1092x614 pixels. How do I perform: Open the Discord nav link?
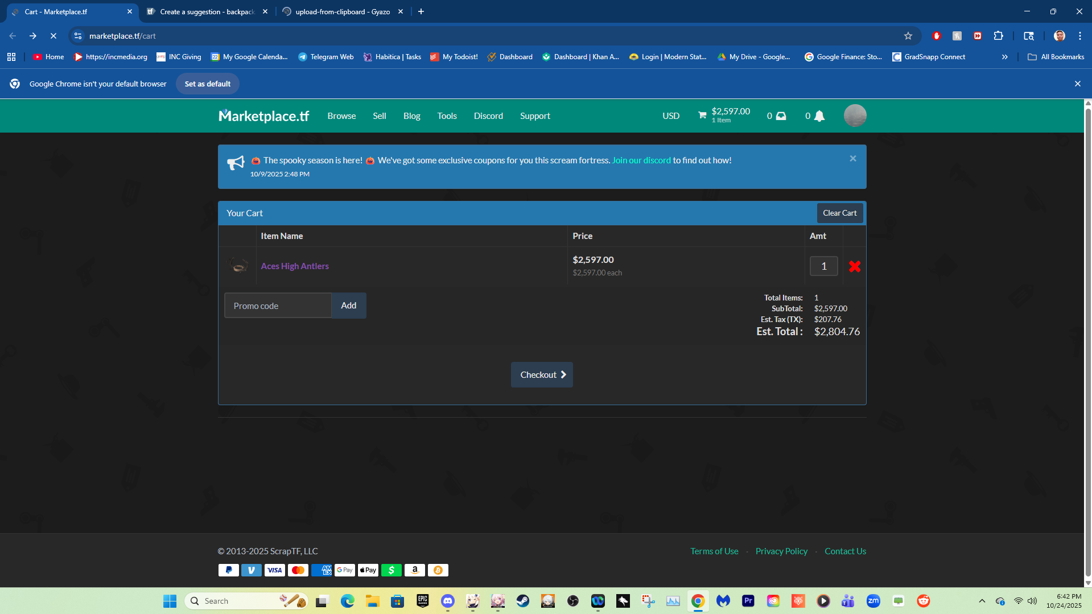pos(488,116)
